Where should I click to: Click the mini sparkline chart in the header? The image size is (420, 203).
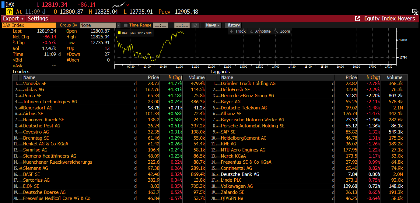(121, 5)
